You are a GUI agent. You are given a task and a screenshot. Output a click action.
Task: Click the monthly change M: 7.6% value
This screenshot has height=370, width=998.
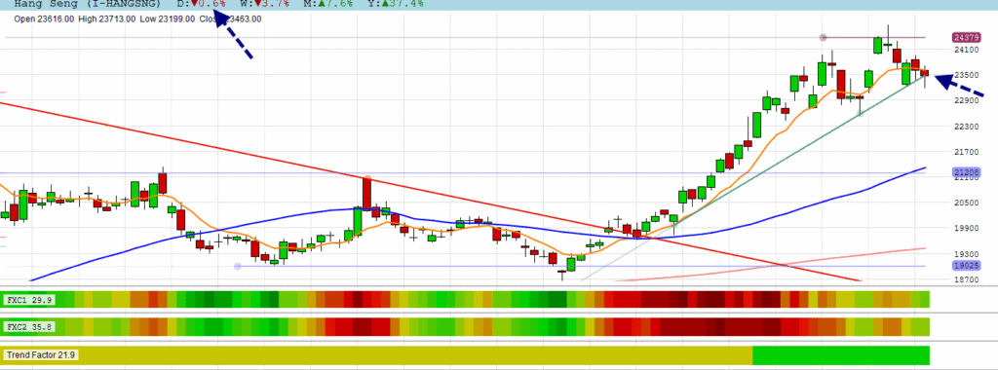click(x=328, y=4)
